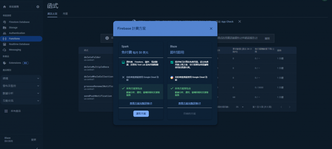Click the Authentication people icon
This screenshot has width=332, height=149.
click(x=5, y=33)
